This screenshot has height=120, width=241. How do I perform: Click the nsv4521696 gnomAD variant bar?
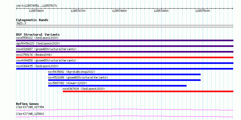pyautogui.click(x=124, y=80)
